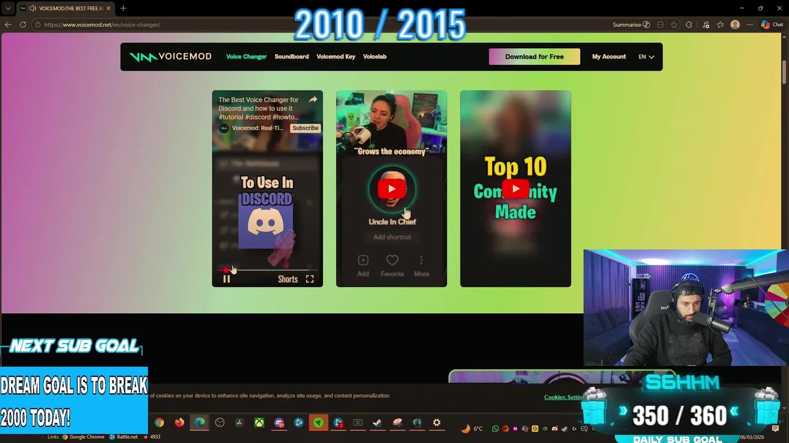
Task: Seek on the Discord video progress bar
Action: [268, 270]
